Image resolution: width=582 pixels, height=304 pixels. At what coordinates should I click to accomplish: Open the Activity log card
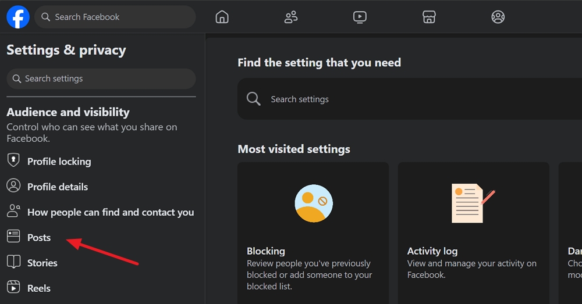[x=473, y=233]
